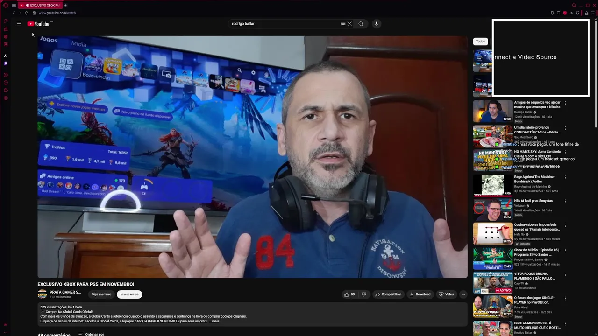Clear the YouTube search text
The height and width of the screenshot is (336, 598).
coord(349,24)
